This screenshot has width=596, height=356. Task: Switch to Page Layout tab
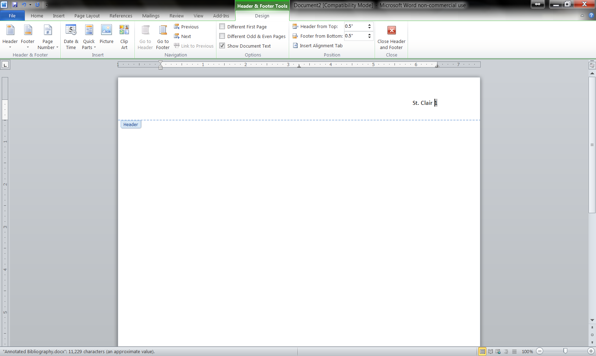coord(87,16)
